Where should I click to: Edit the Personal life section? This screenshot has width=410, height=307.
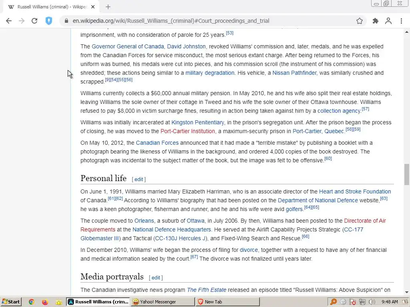139,179
